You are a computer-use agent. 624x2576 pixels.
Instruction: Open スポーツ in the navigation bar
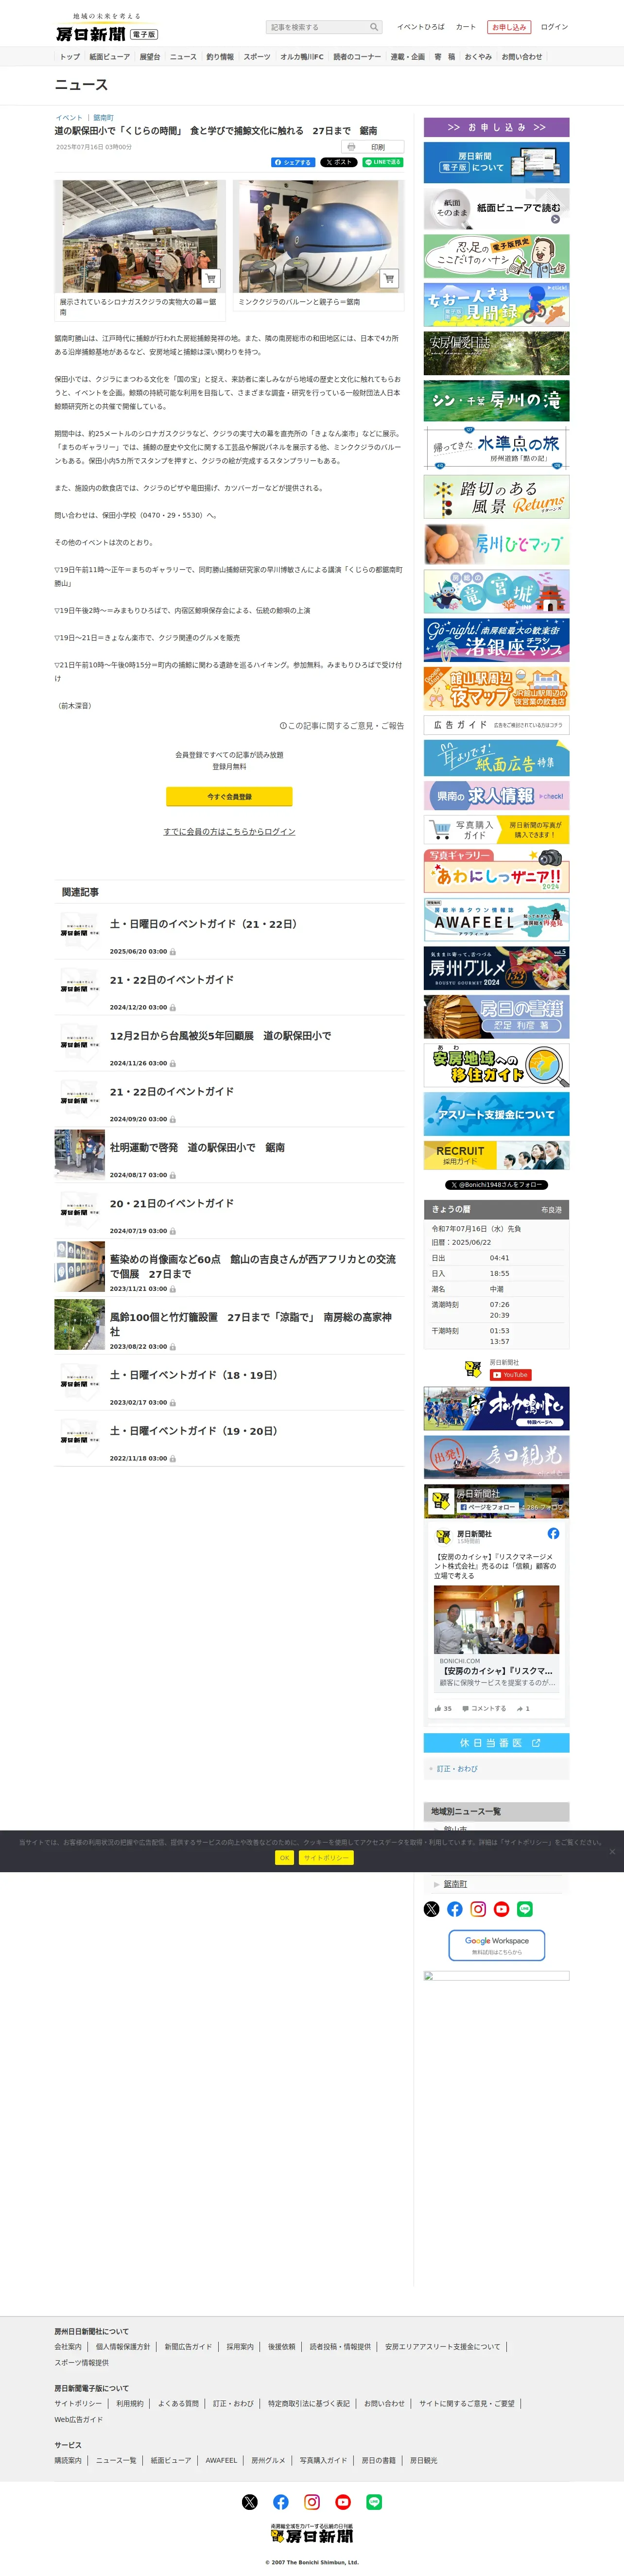[257, 57]
